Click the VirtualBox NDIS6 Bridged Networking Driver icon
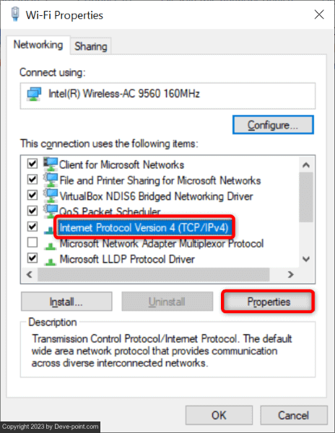 [x=51, y=196]
